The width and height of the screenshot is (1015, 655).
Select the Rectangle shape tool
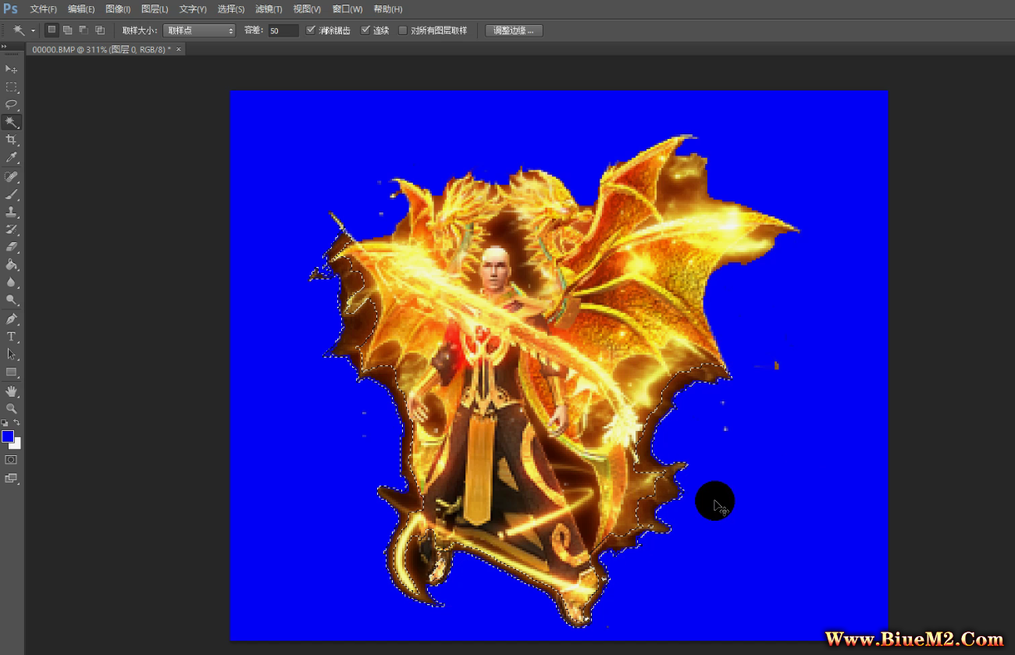click(11, 372)
